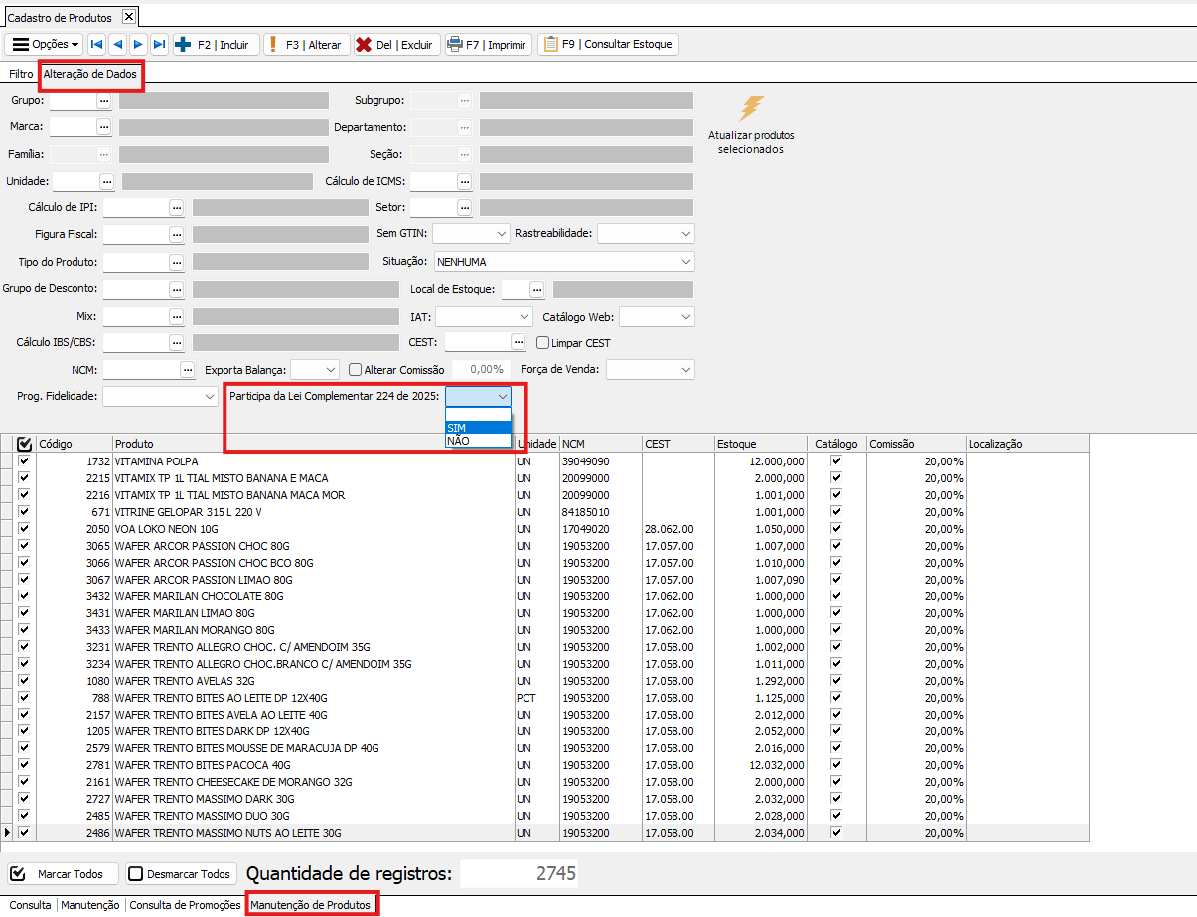
Task: Click the F7 Imprimir printer icon
Action: click(x=454, y=45)
